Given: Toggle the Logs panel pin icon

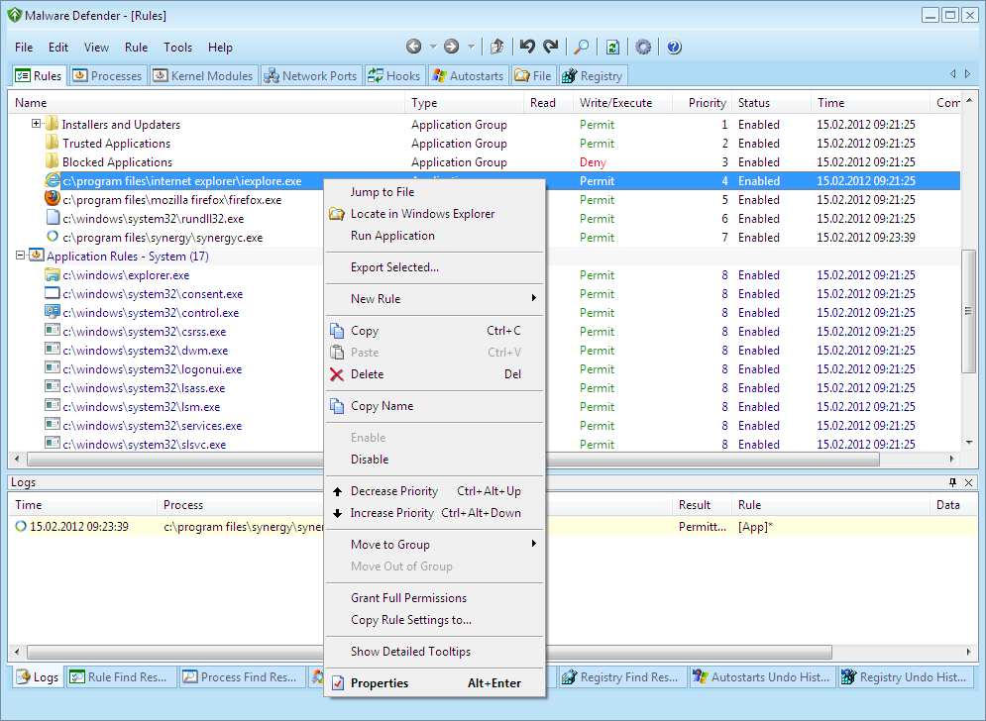Looking at the screenshot, I should click(x=953, y=482).
